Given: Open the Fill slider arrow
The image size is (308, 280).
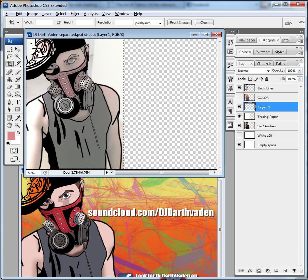Looking at the screenshot, I should click(300, 79).
